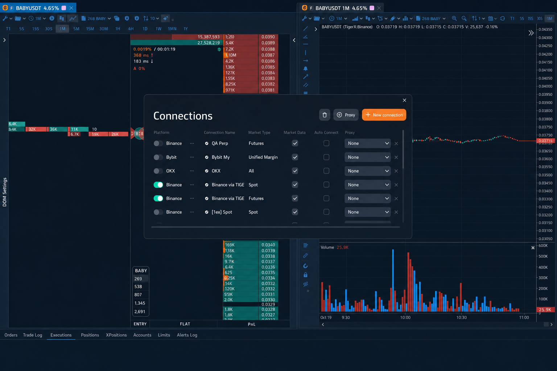Image resolution: width=557 pixels, height=371 pixels.
Task: Switch to the Positions tab
Action: (x=90, y=335)
